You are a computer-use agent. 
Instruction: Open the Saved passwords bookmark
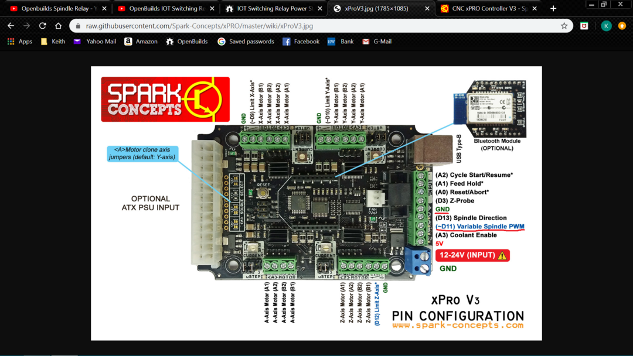tap(246, 42)
